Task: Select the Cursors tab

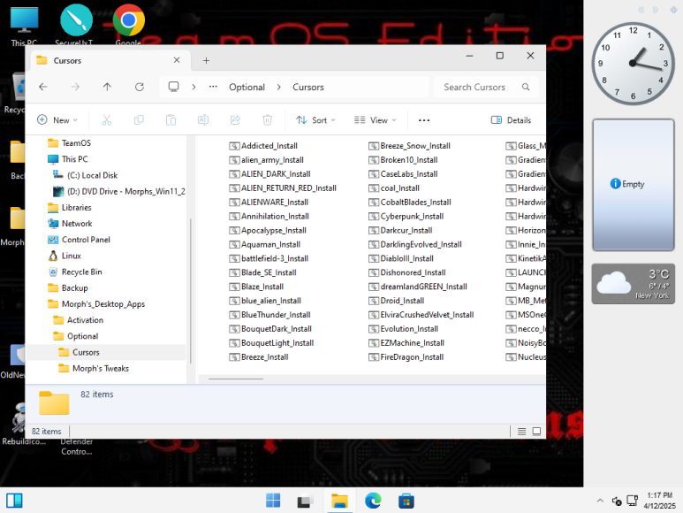Action: [x=109, y=60]
